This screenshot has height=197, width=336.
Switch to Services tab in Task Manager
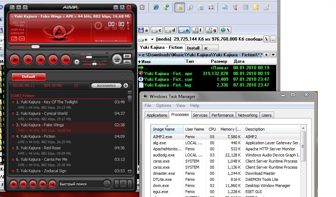[200, 115]
